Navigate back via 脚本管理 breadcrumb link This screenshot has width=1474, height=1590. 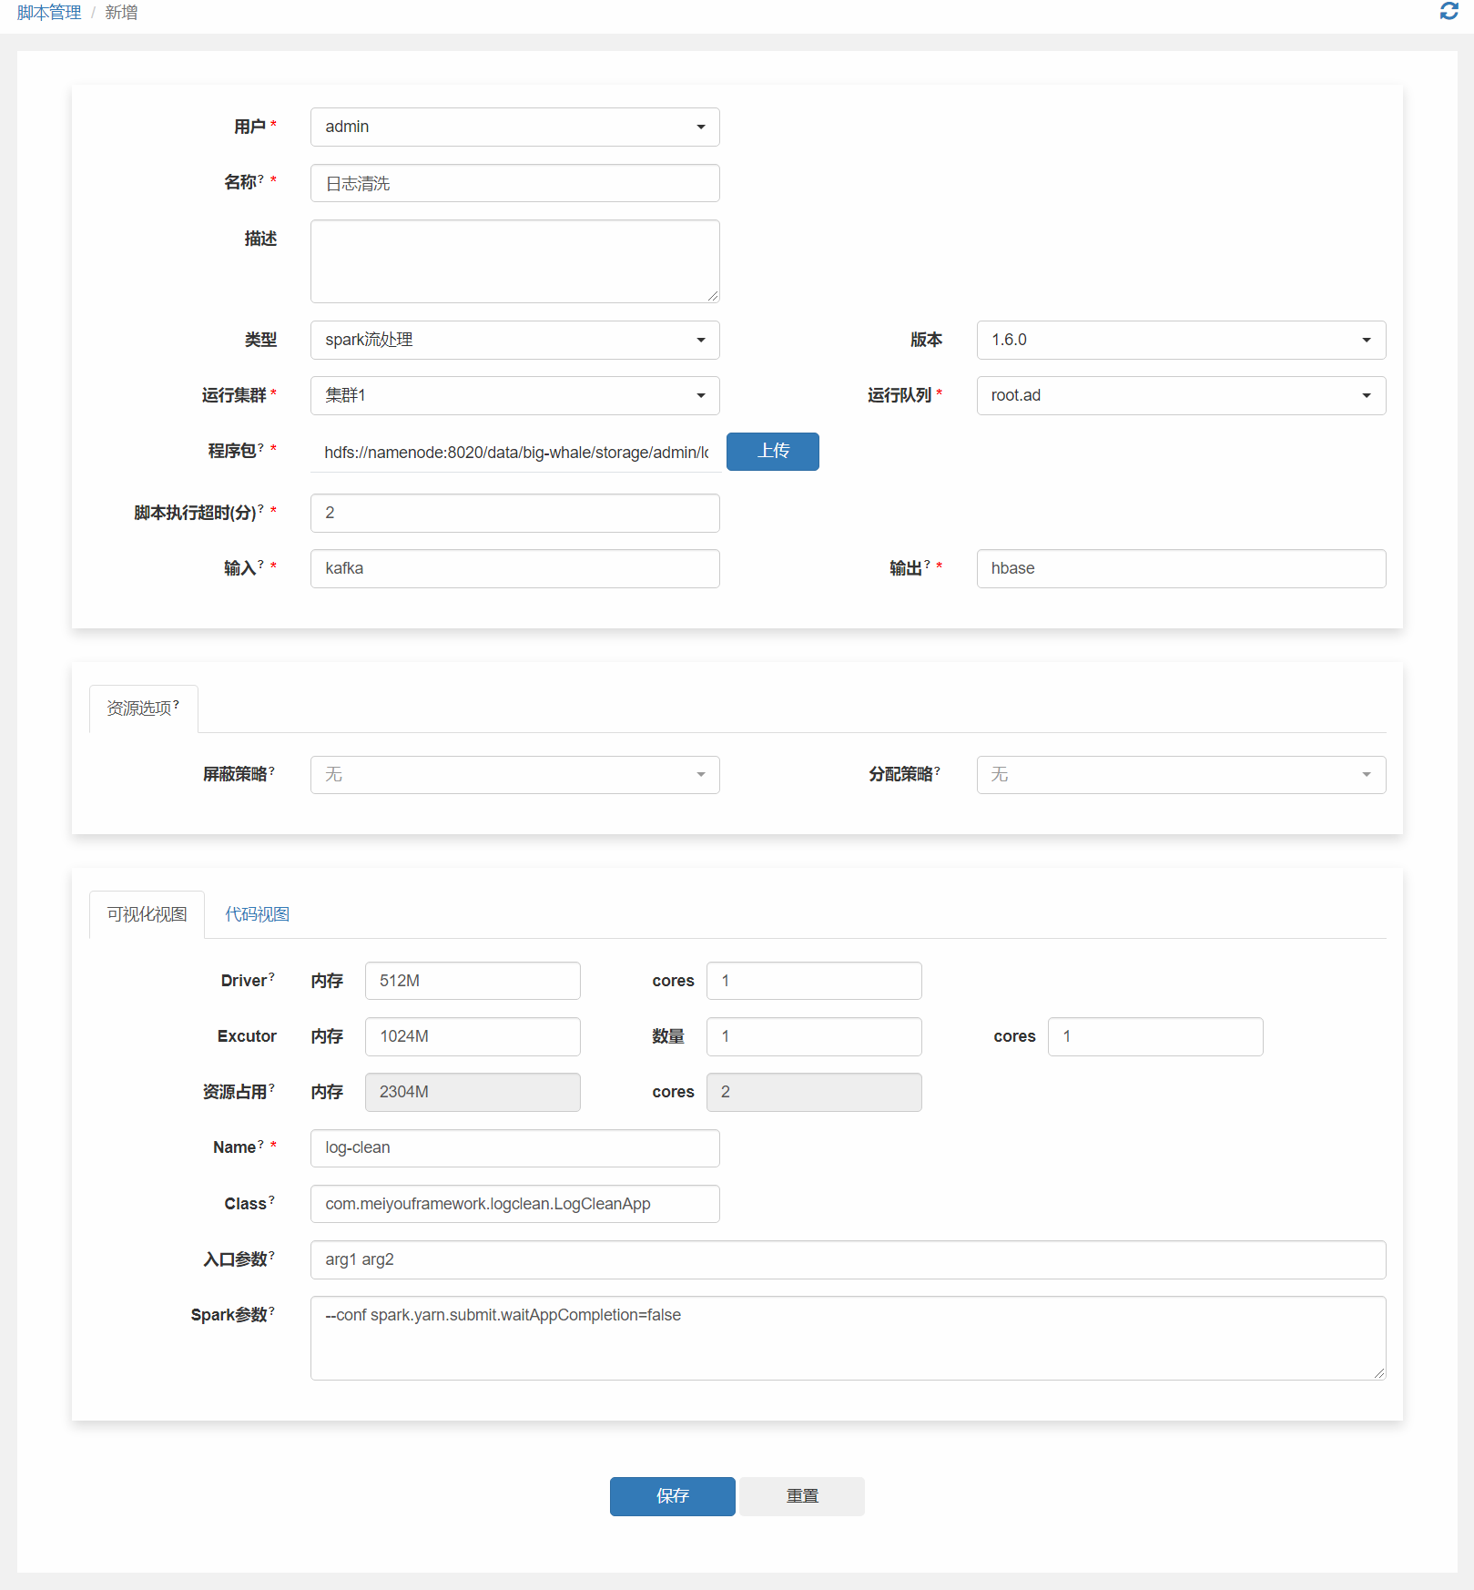click(x=47, y=12)
